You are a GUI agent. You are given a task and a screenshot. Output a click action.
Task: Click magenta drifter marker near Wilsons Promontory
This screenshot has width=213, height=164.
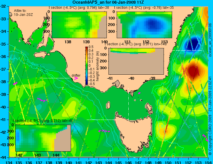(139, 93)
